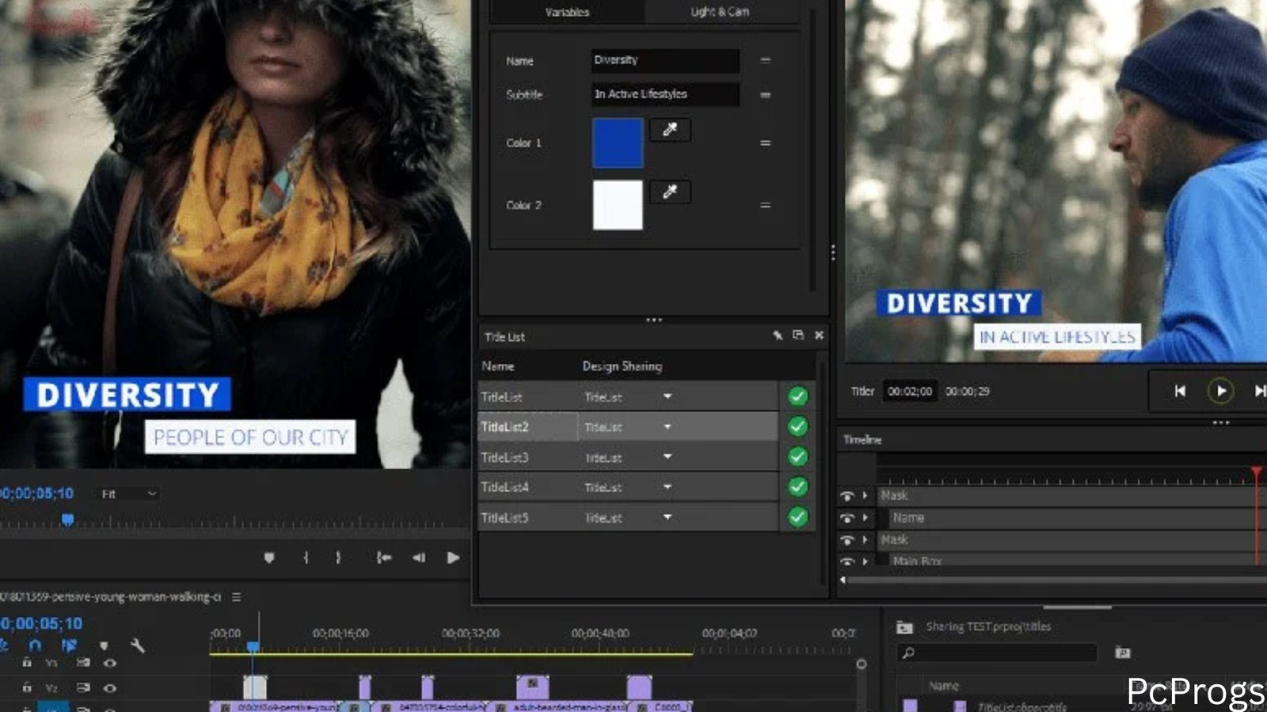This screenshot has width=1267, height=712.
Task: Open the blue Color 1 swatch
Action: pos(618,143)
